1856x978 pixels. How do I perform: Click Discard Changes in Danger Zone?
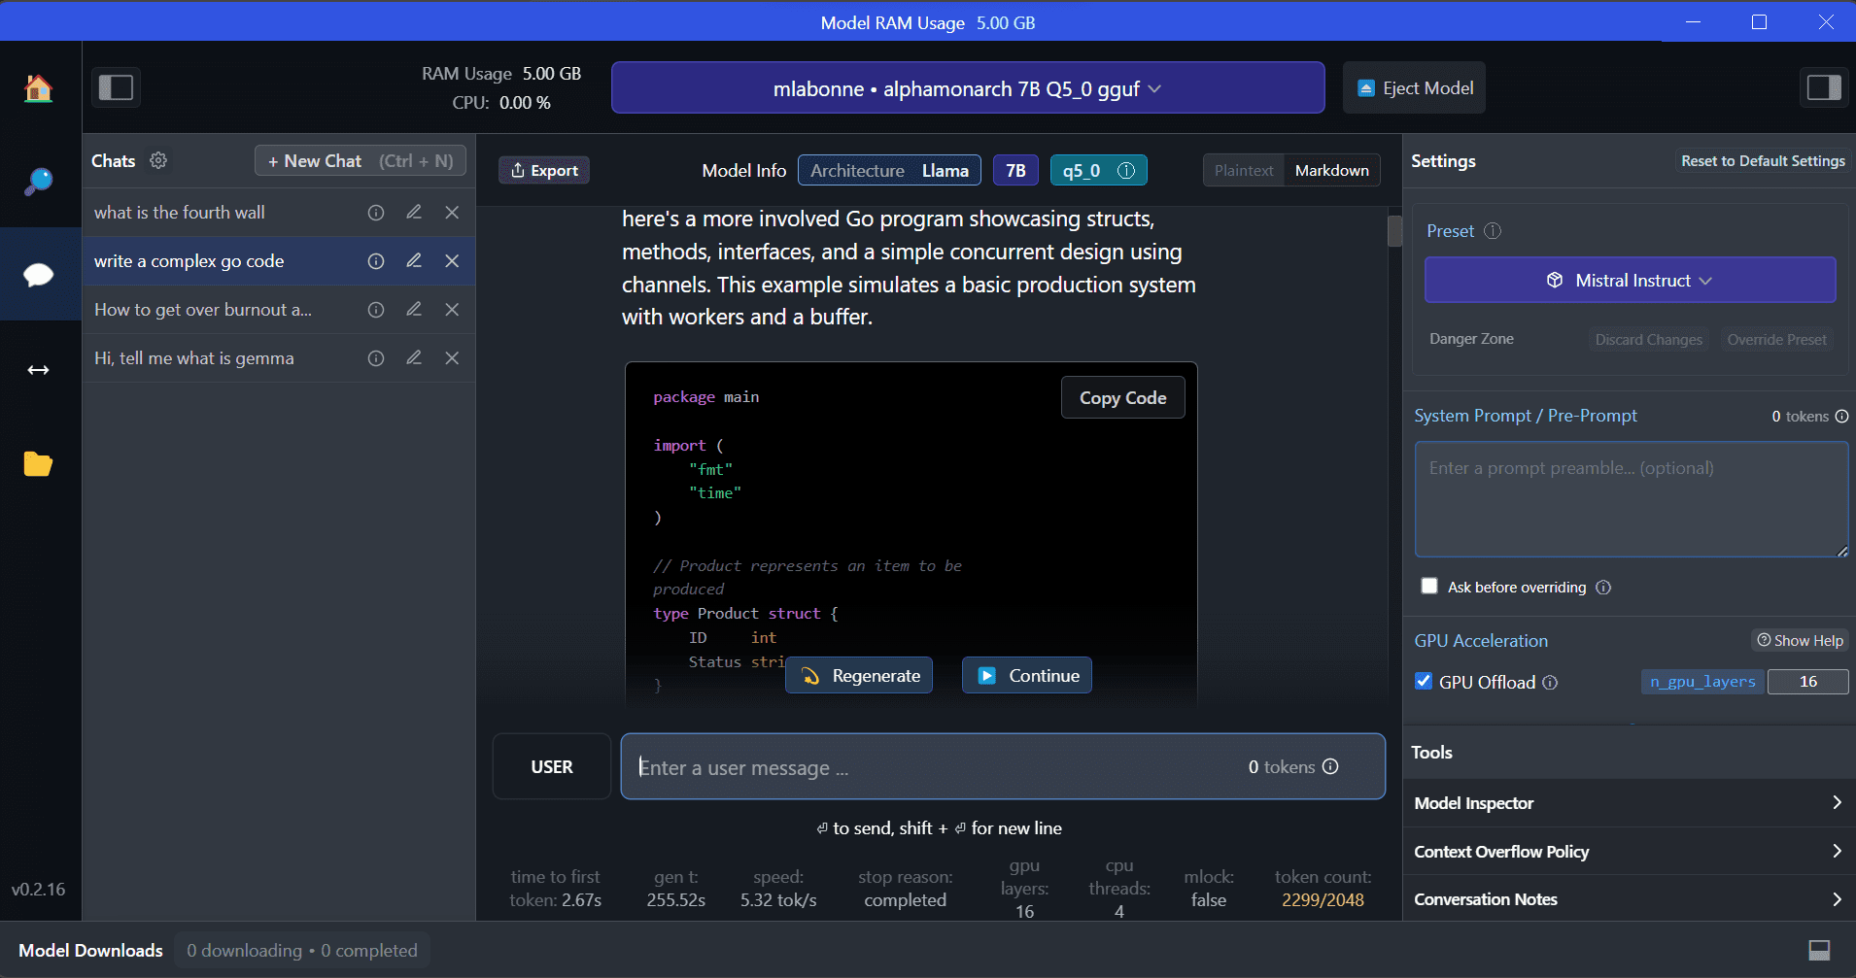(1648, 339)
